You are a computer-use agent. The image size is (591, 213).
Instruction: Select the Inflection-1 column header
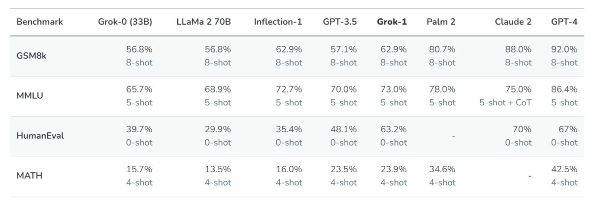click(278, 22)
